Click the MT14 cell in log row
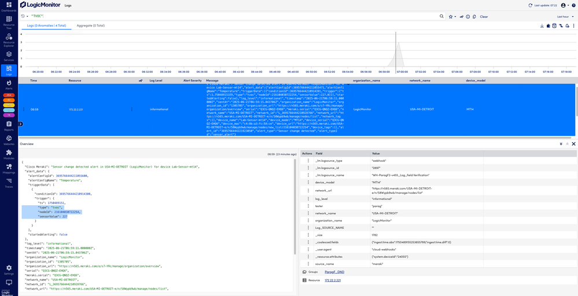Screen dimensions: 578x296 pyautogui.click(x=470, y=109)
